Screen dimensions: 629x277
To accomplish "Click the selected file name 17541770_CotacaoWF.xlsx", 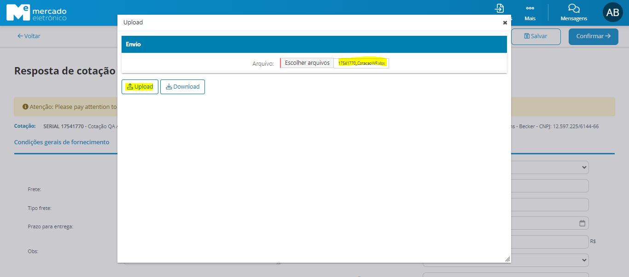I will click(x=361, y=63).
